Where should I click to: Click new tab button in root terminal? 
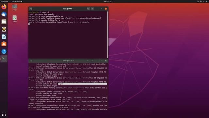point(31,9)
